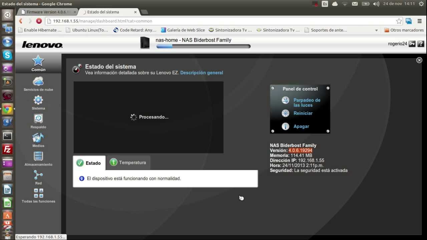Open the Descripción general link
The width and height of the screenshot is (427, 240).
(x=201, y=73)
